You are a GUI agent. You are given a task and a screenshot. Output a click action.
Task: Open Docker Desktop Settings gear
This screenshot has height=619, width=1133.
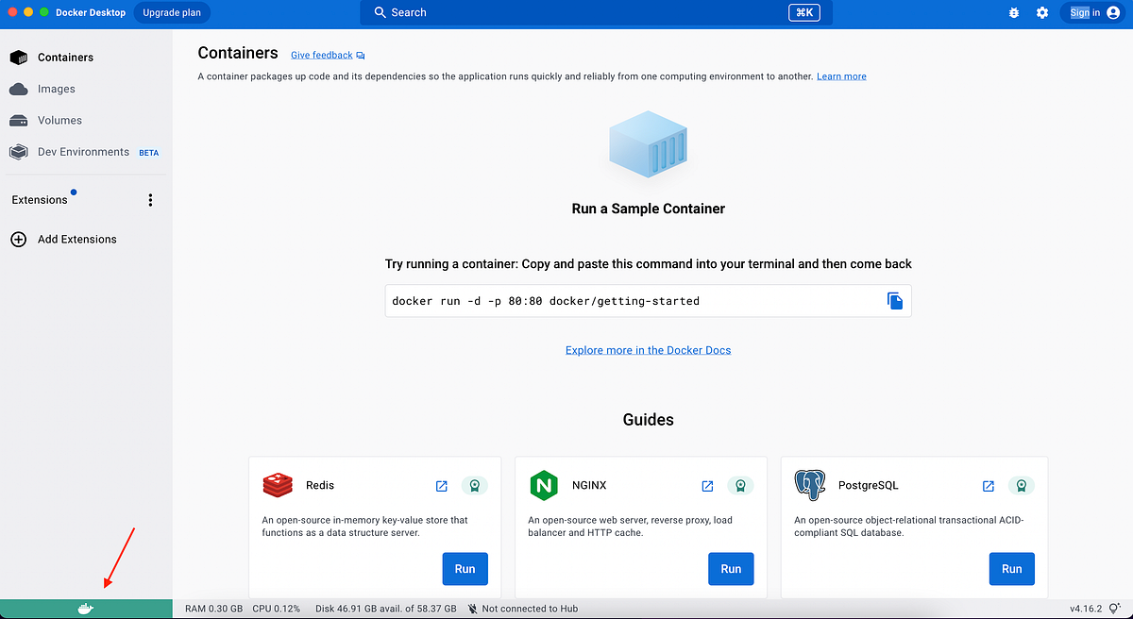coord(1041,12)
